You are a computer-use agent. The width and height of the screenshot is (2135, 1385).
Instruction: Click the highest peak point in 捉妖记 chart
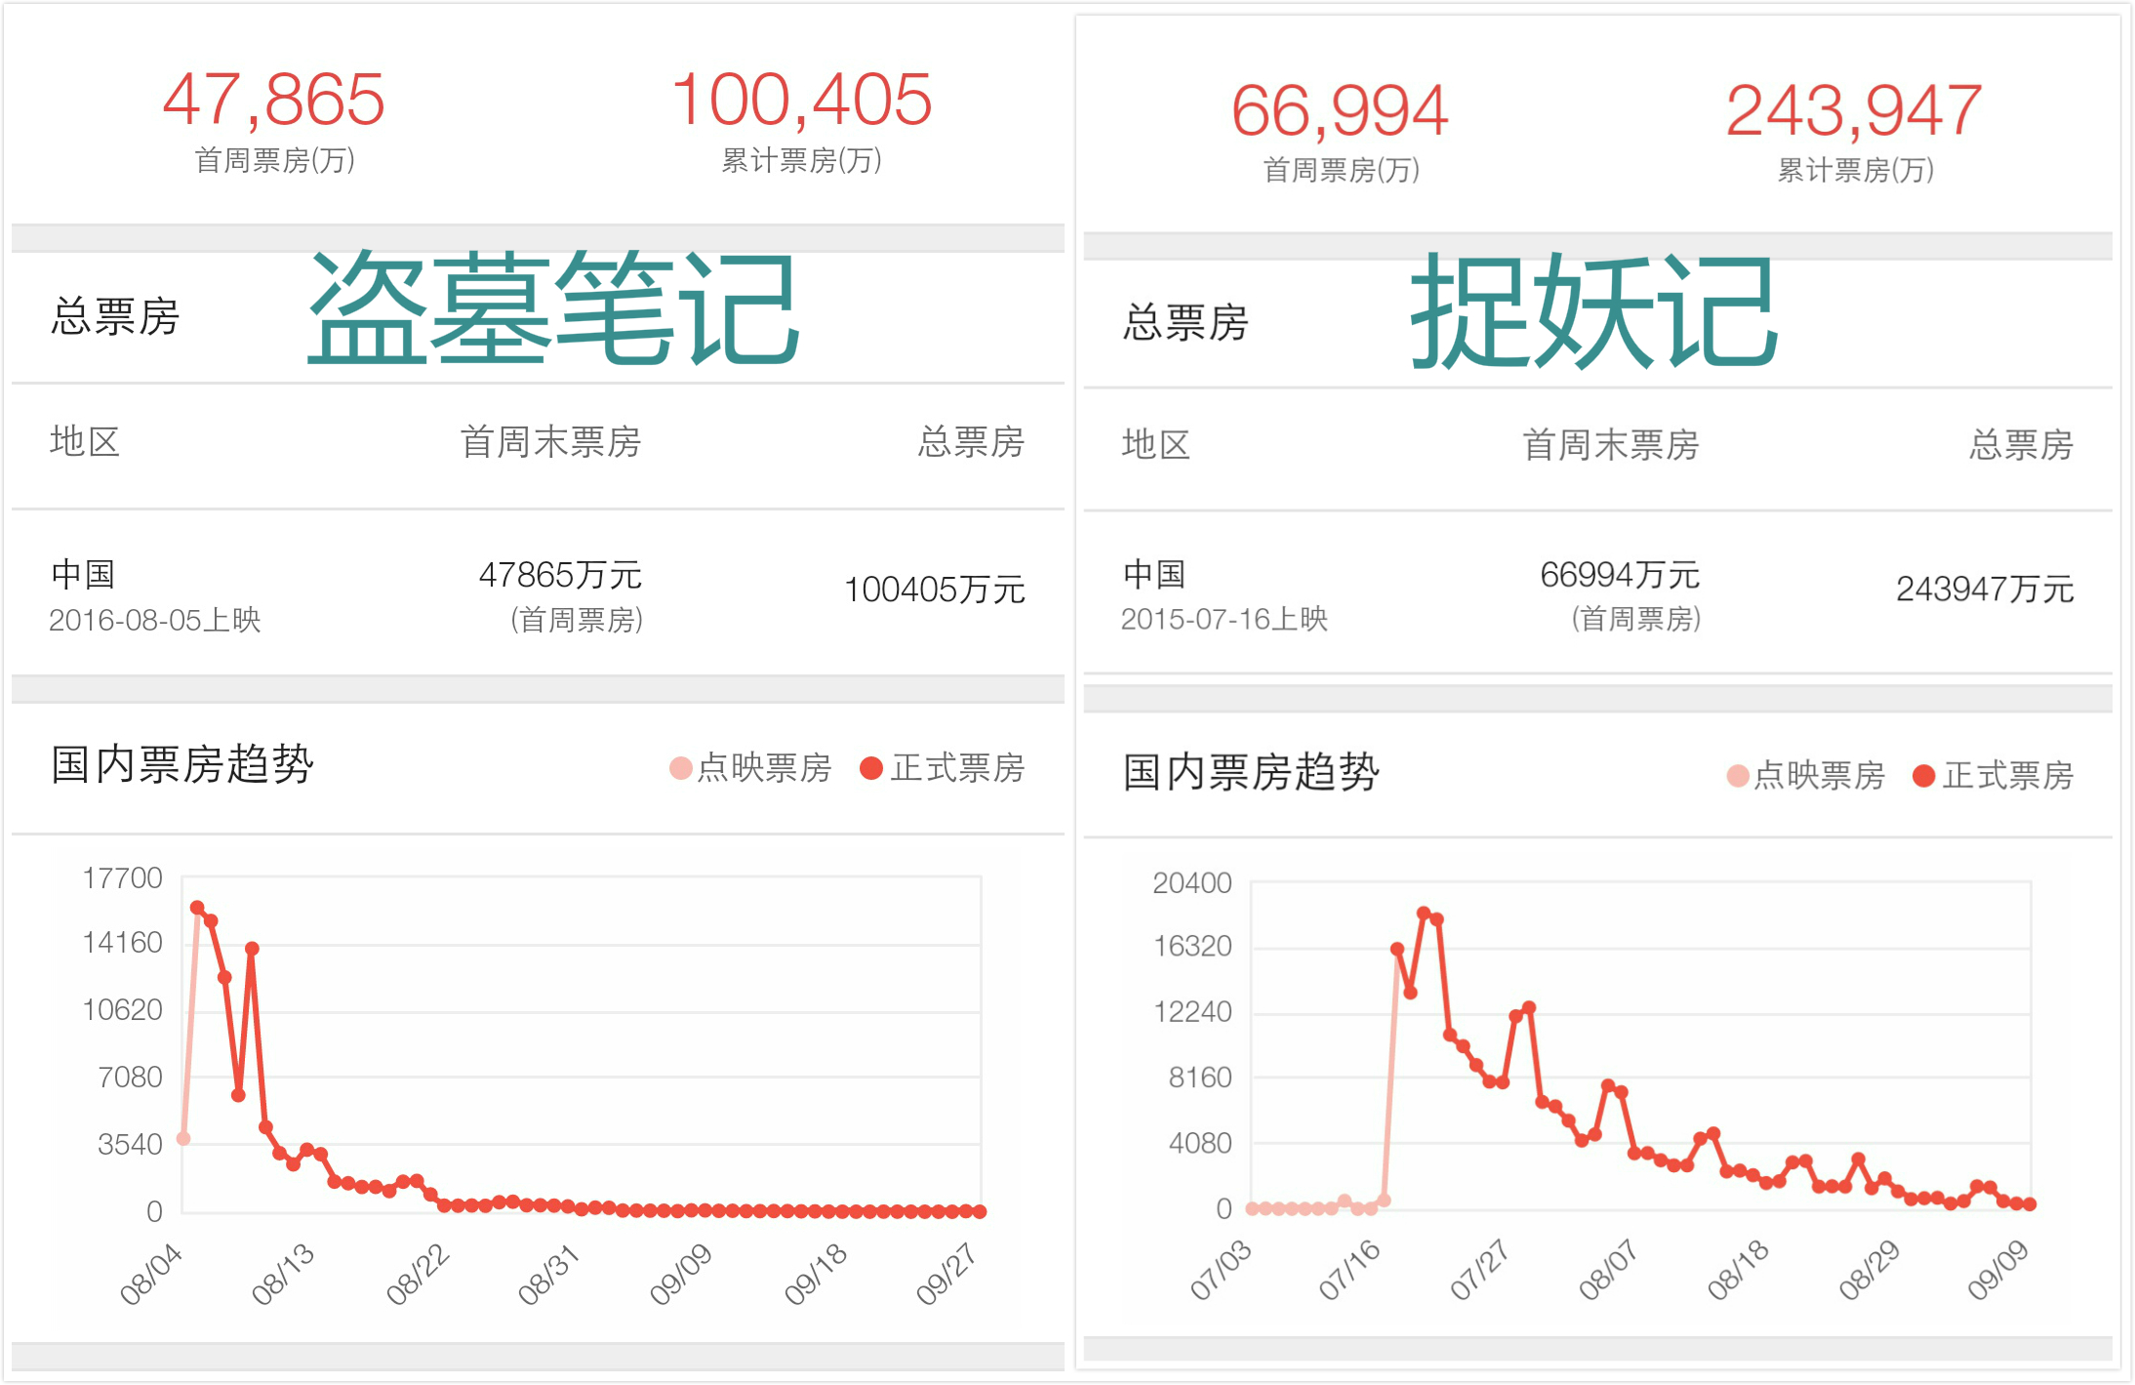point(1424,914)
